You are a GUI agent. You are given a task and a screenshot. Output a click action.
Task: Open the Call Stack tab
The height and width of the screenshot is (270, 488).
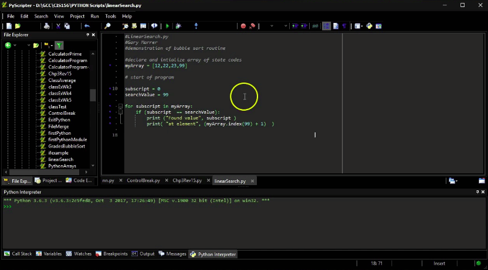click(x=18, y=254)
